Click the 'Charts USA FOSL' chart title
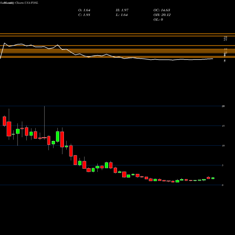The image size is (235, 235). 27,3
